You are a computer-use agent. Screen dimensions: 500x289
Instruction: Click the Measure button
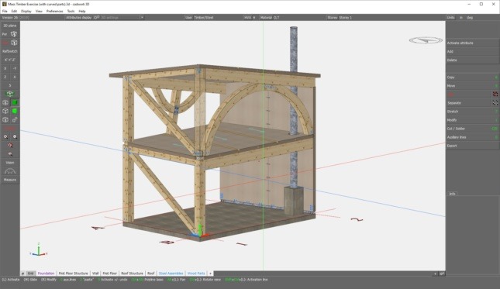[10, 180]
